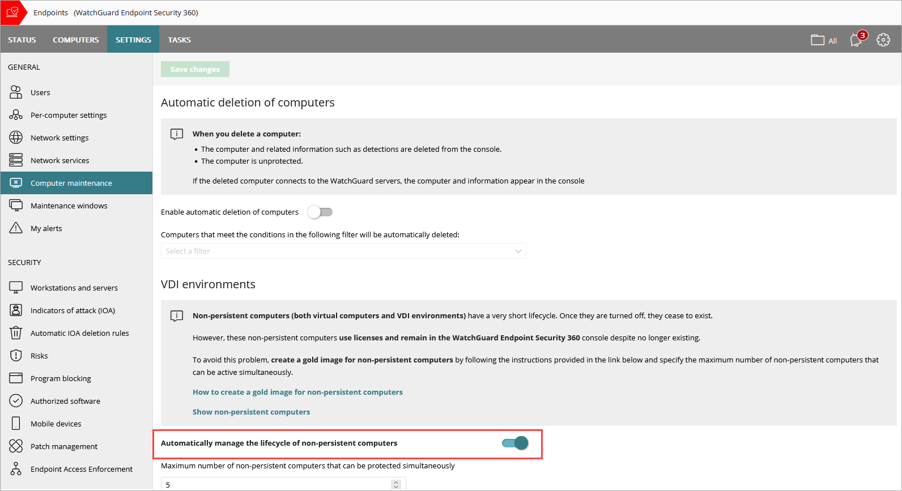
Task: Switch to the STATUS tab
Action: pos(22,40)
